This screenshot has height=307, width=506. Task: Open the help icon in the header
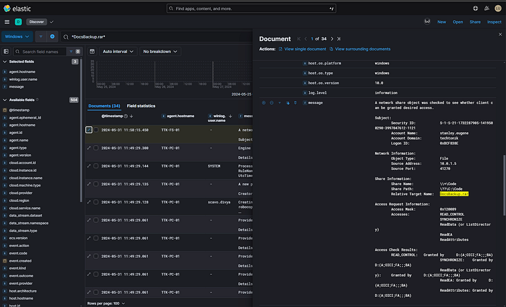476,8
